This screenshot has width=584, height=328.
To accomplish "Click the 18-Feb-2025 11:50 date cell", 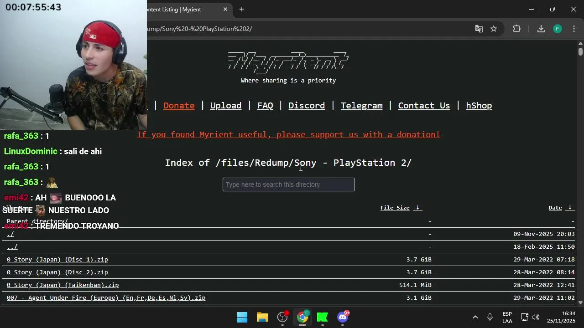I will click(x=544, y=247).
